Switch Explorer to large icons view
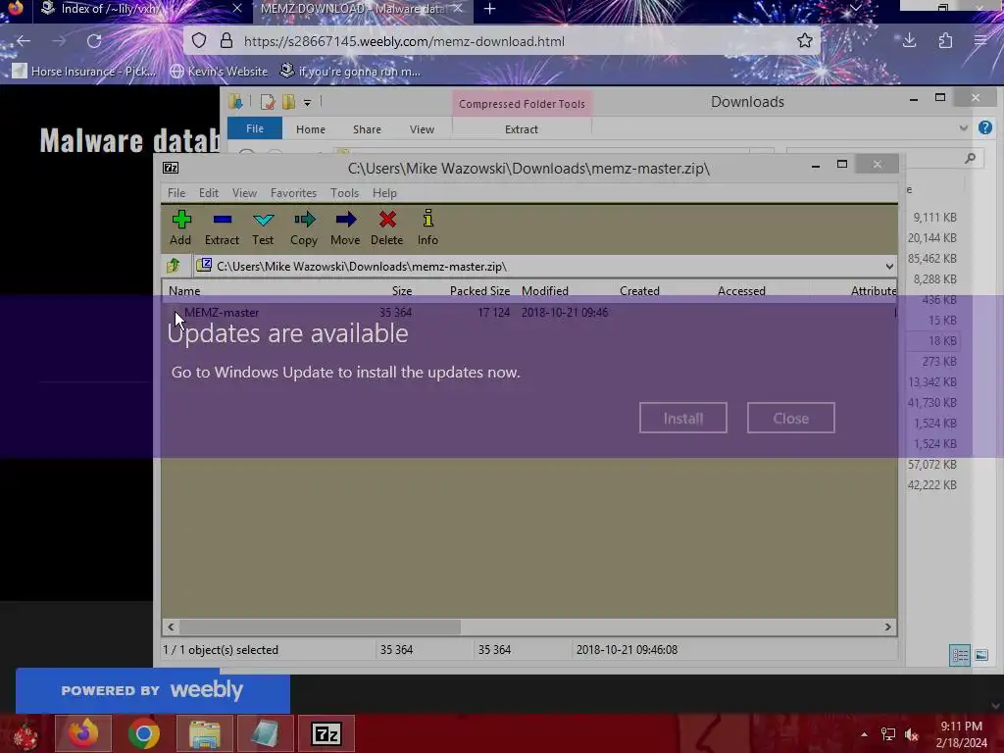 point(980,655)
